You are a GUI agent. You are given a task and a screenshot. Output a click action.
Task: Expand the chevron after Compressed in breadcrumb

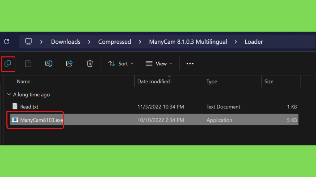[x=140, y=42]
